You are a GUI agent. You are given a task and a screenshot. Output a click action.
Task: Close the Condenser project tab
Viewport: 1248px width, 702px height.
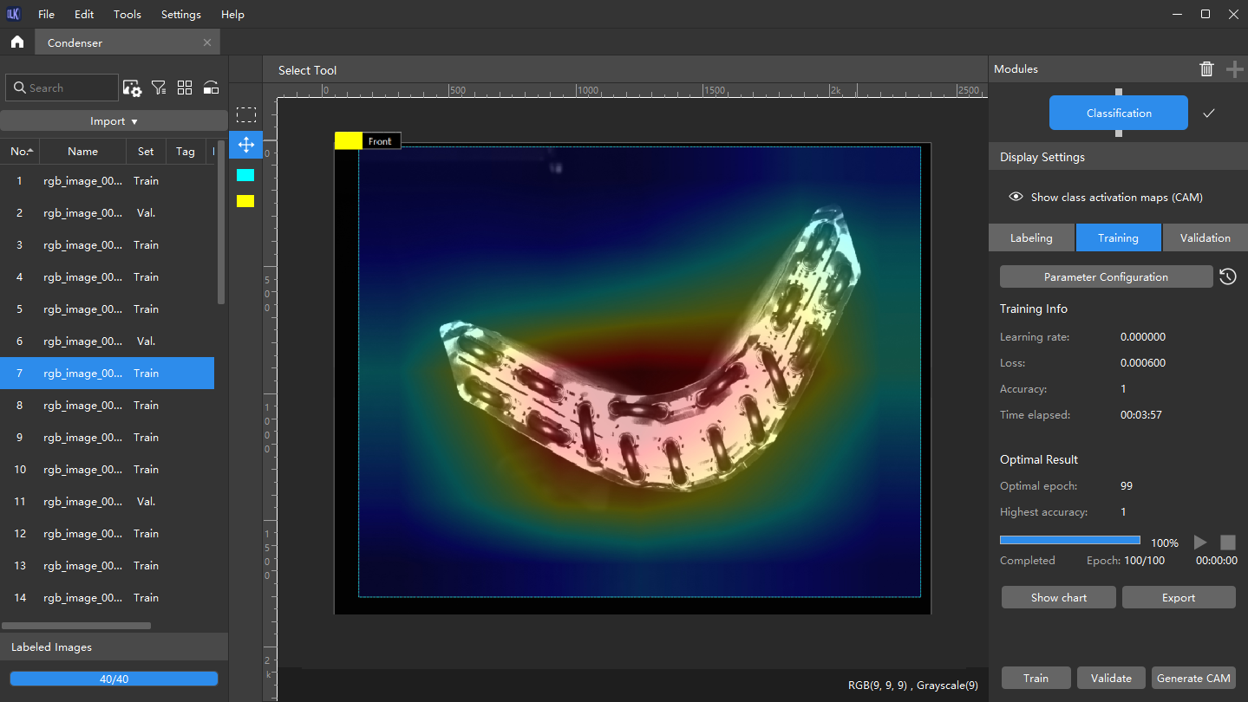206,42
